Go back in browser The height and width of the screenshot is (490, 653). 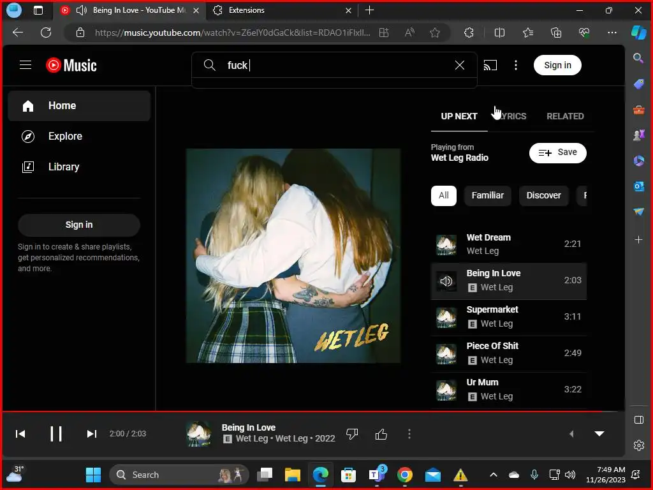coord(18,33)
